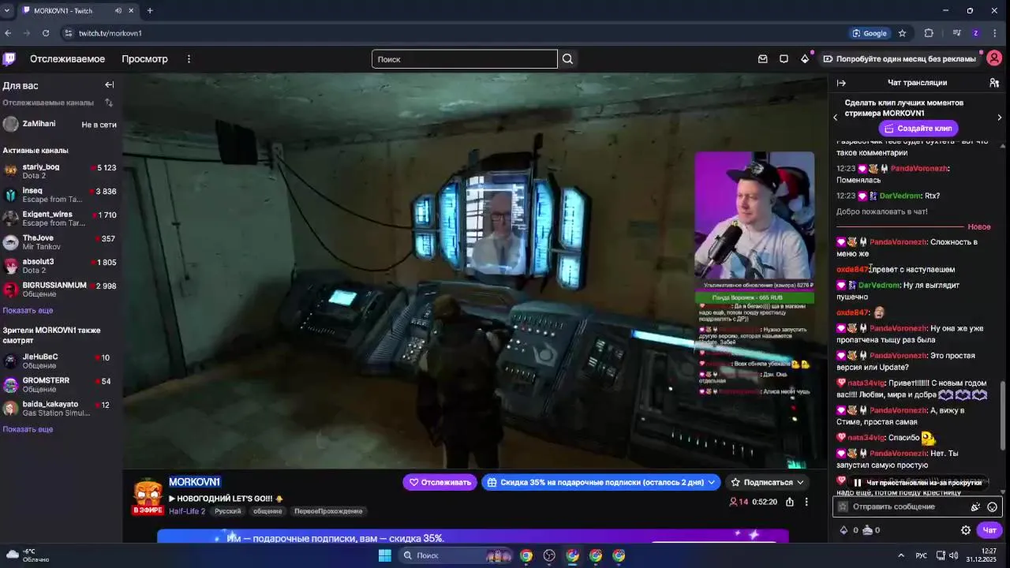
Task: Sort followed channels with arrows icon
Action: (x=109, y=103)
